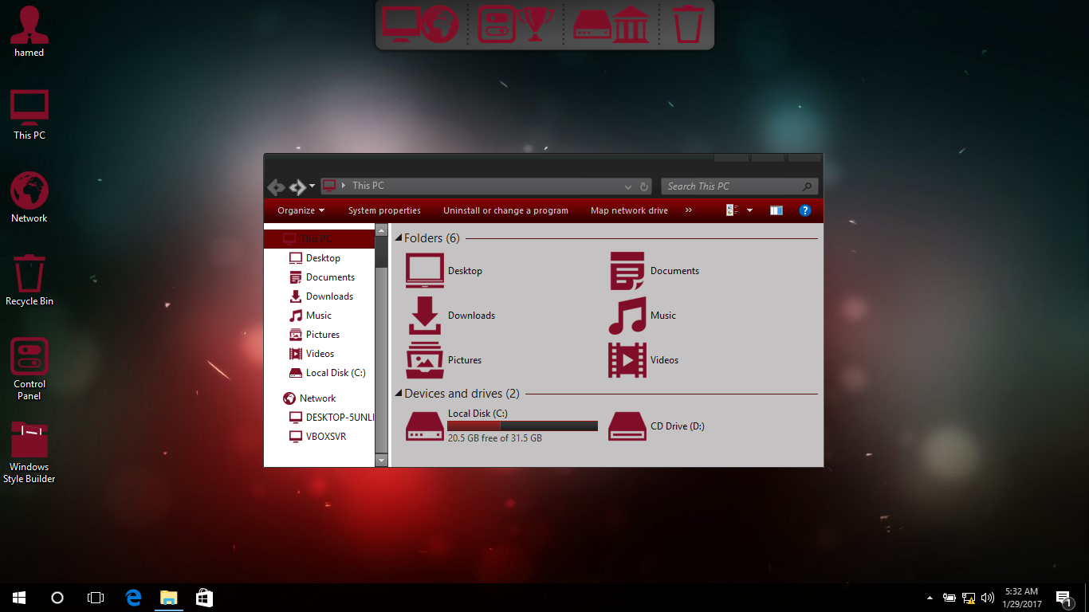Click Map network drive in the toolbar

(x=629, y=210)
